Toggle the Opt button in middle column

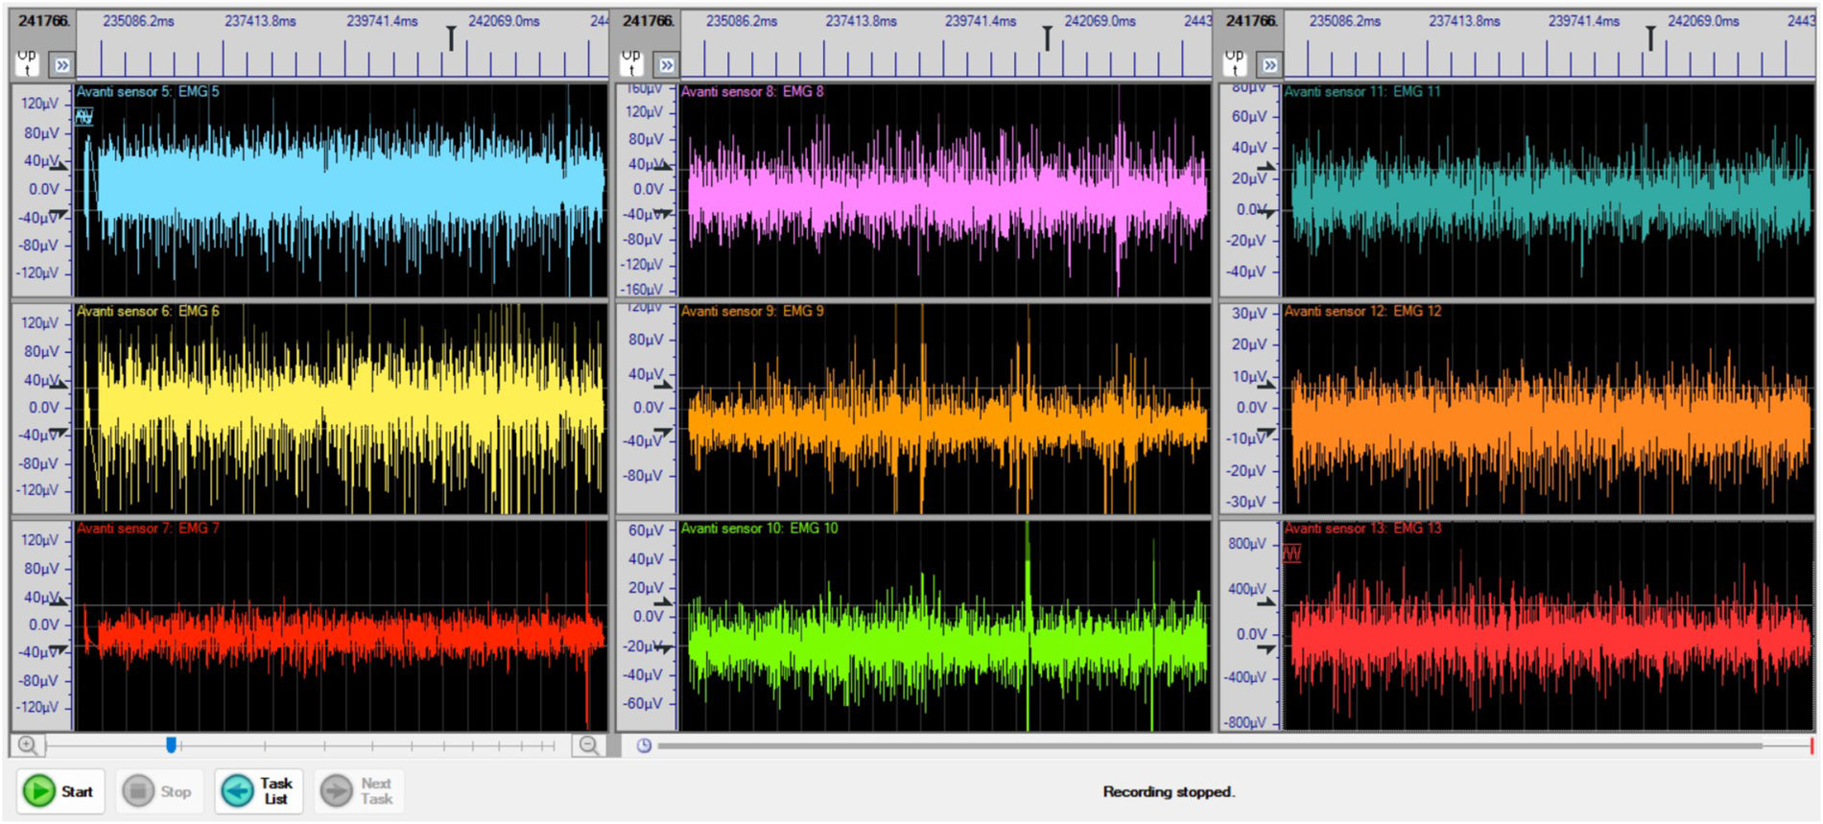pos(631,62)
